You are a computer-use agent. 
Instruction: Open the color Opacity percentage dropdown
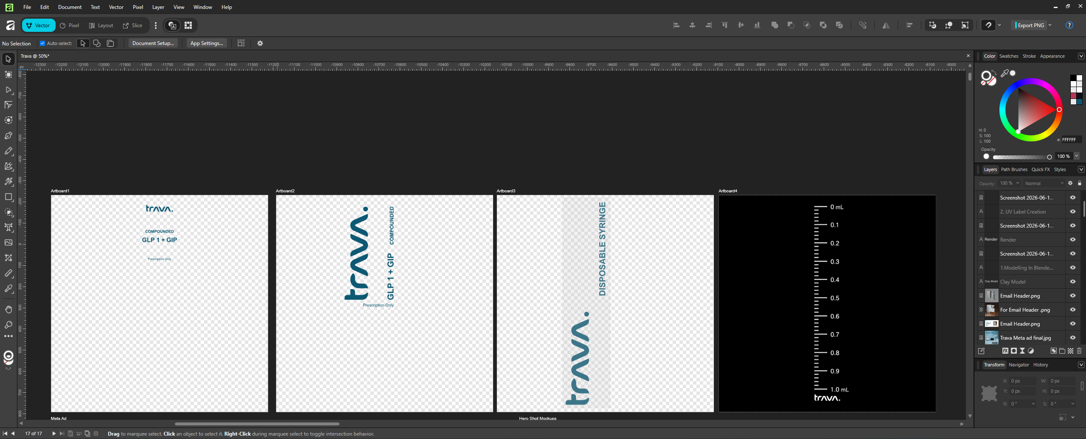coord(1077,156)
